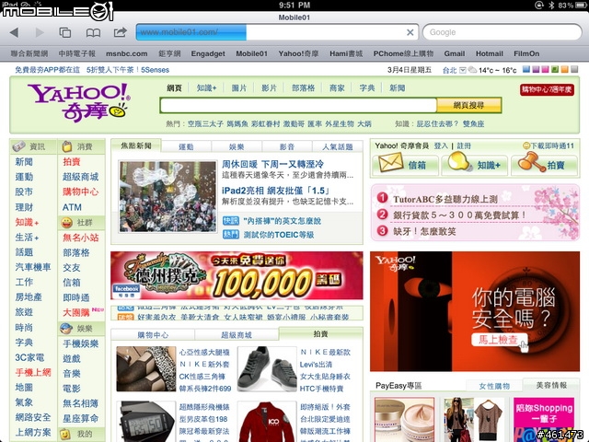Open the Safari pages (tabs) icon
Screen dimensions: 589x442
point(65,33)
